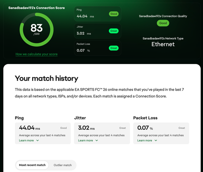The width and height of the screenshot is (203, 172).
Task: Click the Great badge in the top Packet Loss panel
Action: click(x=114, y=48)
